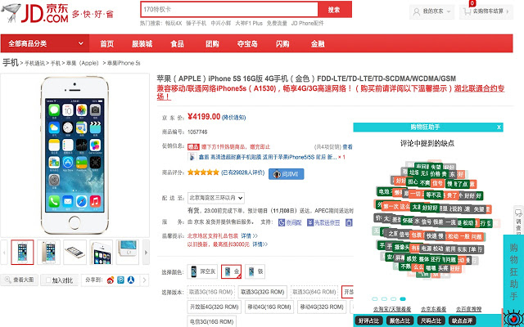Click hot search link JD Phone配件
Screen dimensions: 524x327
point(308,24)
